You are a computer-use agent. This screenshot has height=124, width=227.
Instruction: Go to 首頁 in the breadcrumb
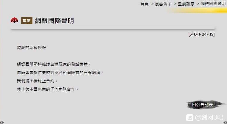tap(145, 4)
